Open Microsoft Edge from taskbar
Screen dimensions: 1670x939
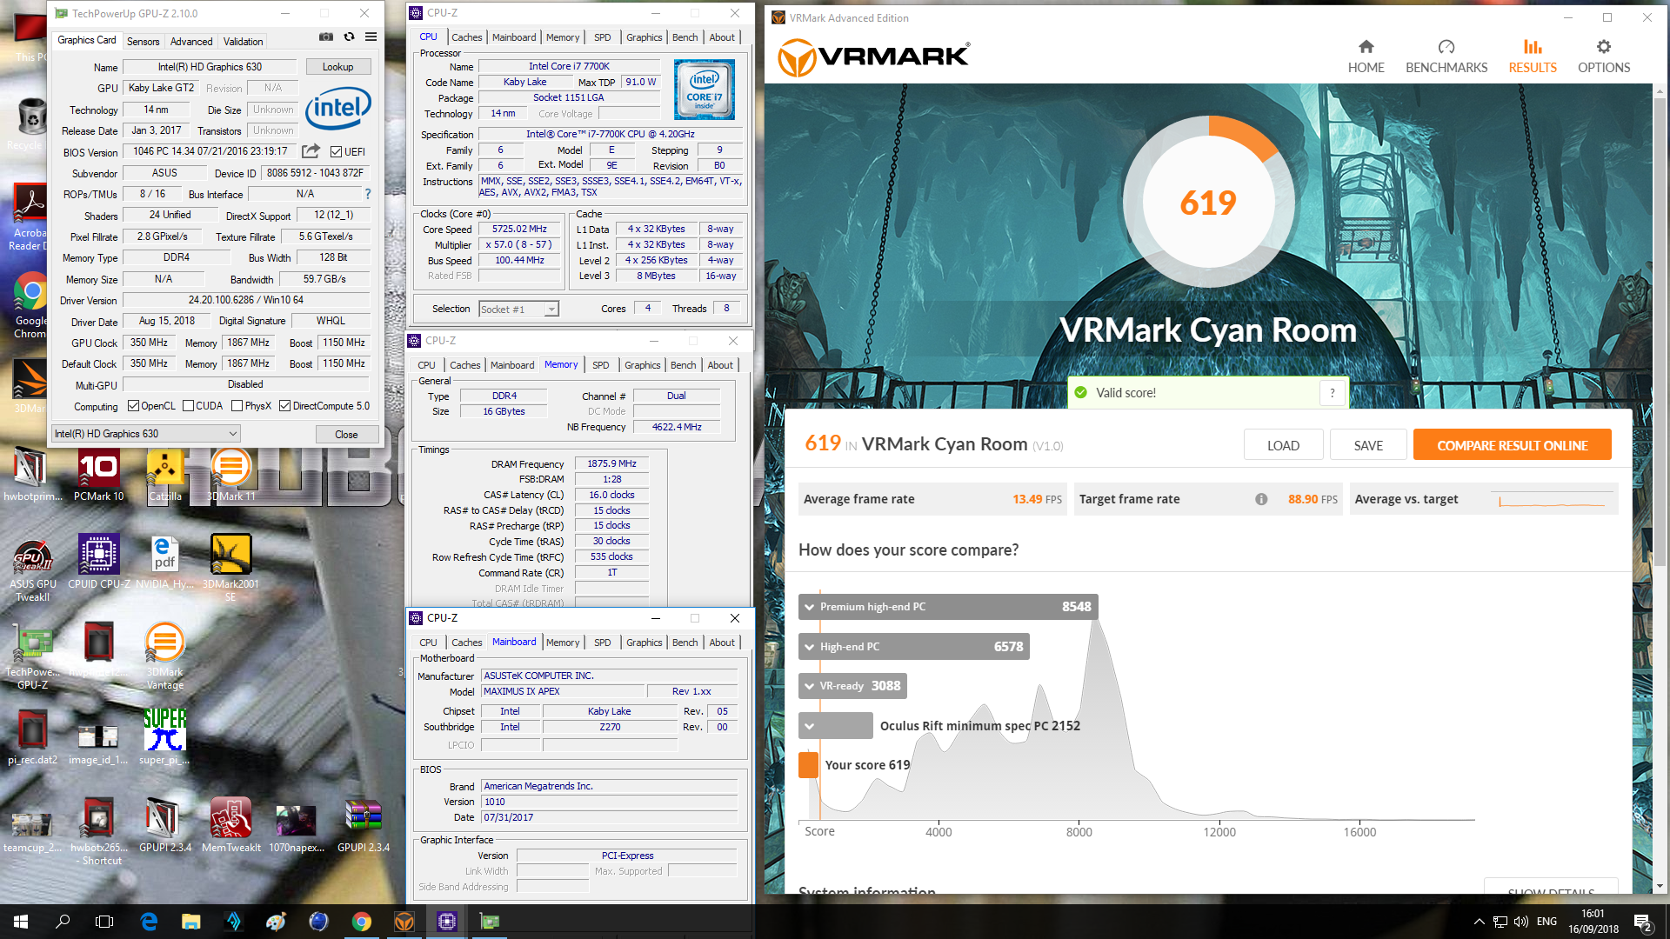pyautogui.click(x=149, y=922)
